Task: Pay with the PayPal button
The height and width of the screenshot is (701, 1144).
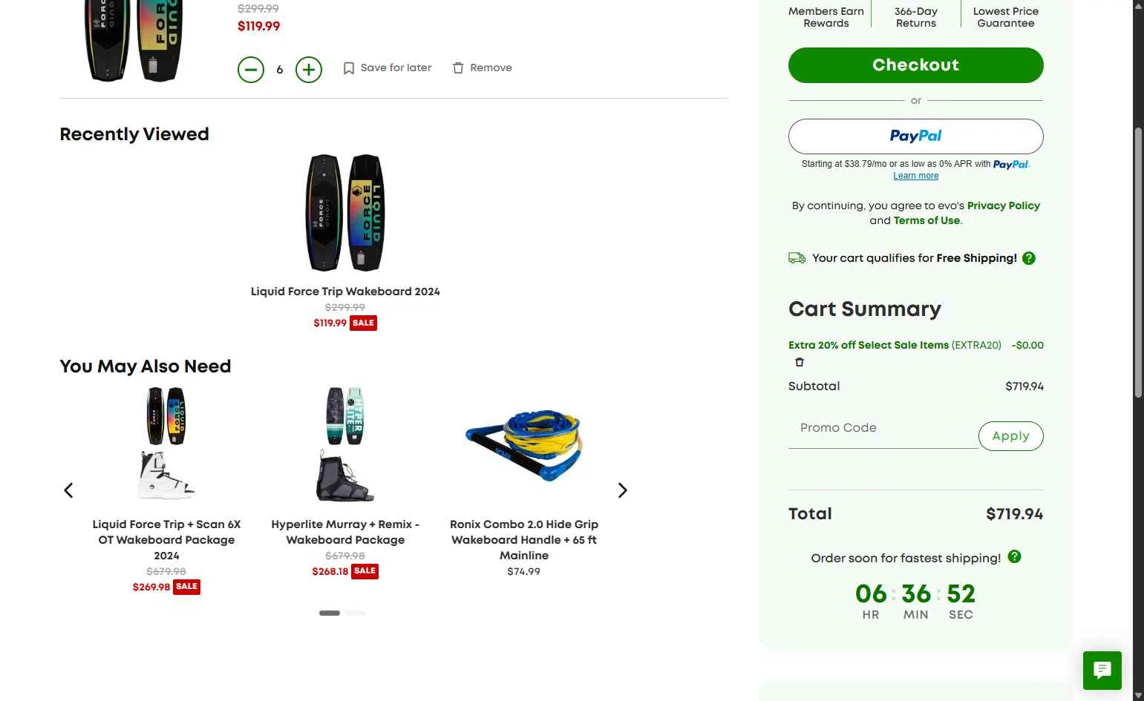Action: [915, 136]
